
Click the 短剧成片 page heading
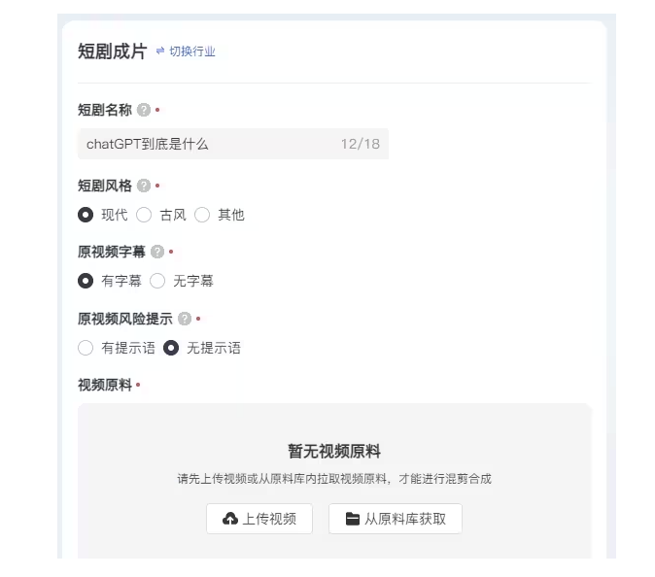113,51
